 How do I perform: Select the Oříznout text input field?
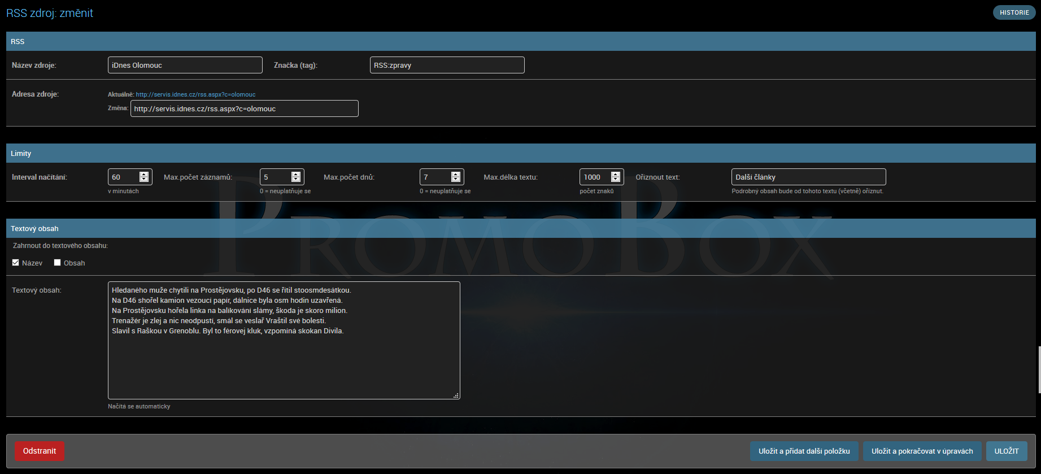(x=808, y=177)
